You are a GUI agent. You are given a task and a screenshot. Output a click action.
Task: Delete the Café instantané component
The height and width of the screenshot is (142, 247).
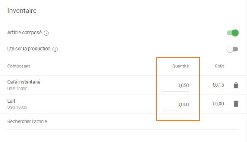(x=236, y=85)
